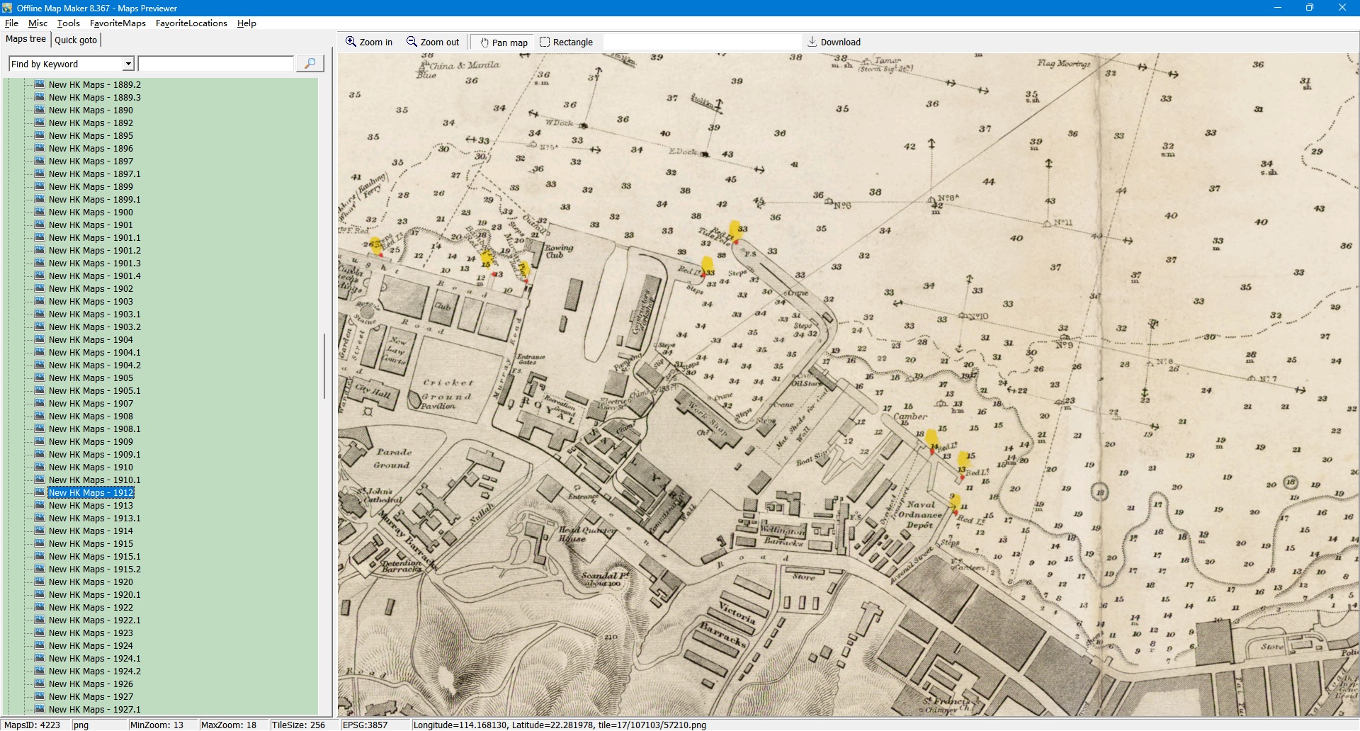The image size is (1360, 731).
Task: Click the Download arrow icon
Action: pos(812,42)
